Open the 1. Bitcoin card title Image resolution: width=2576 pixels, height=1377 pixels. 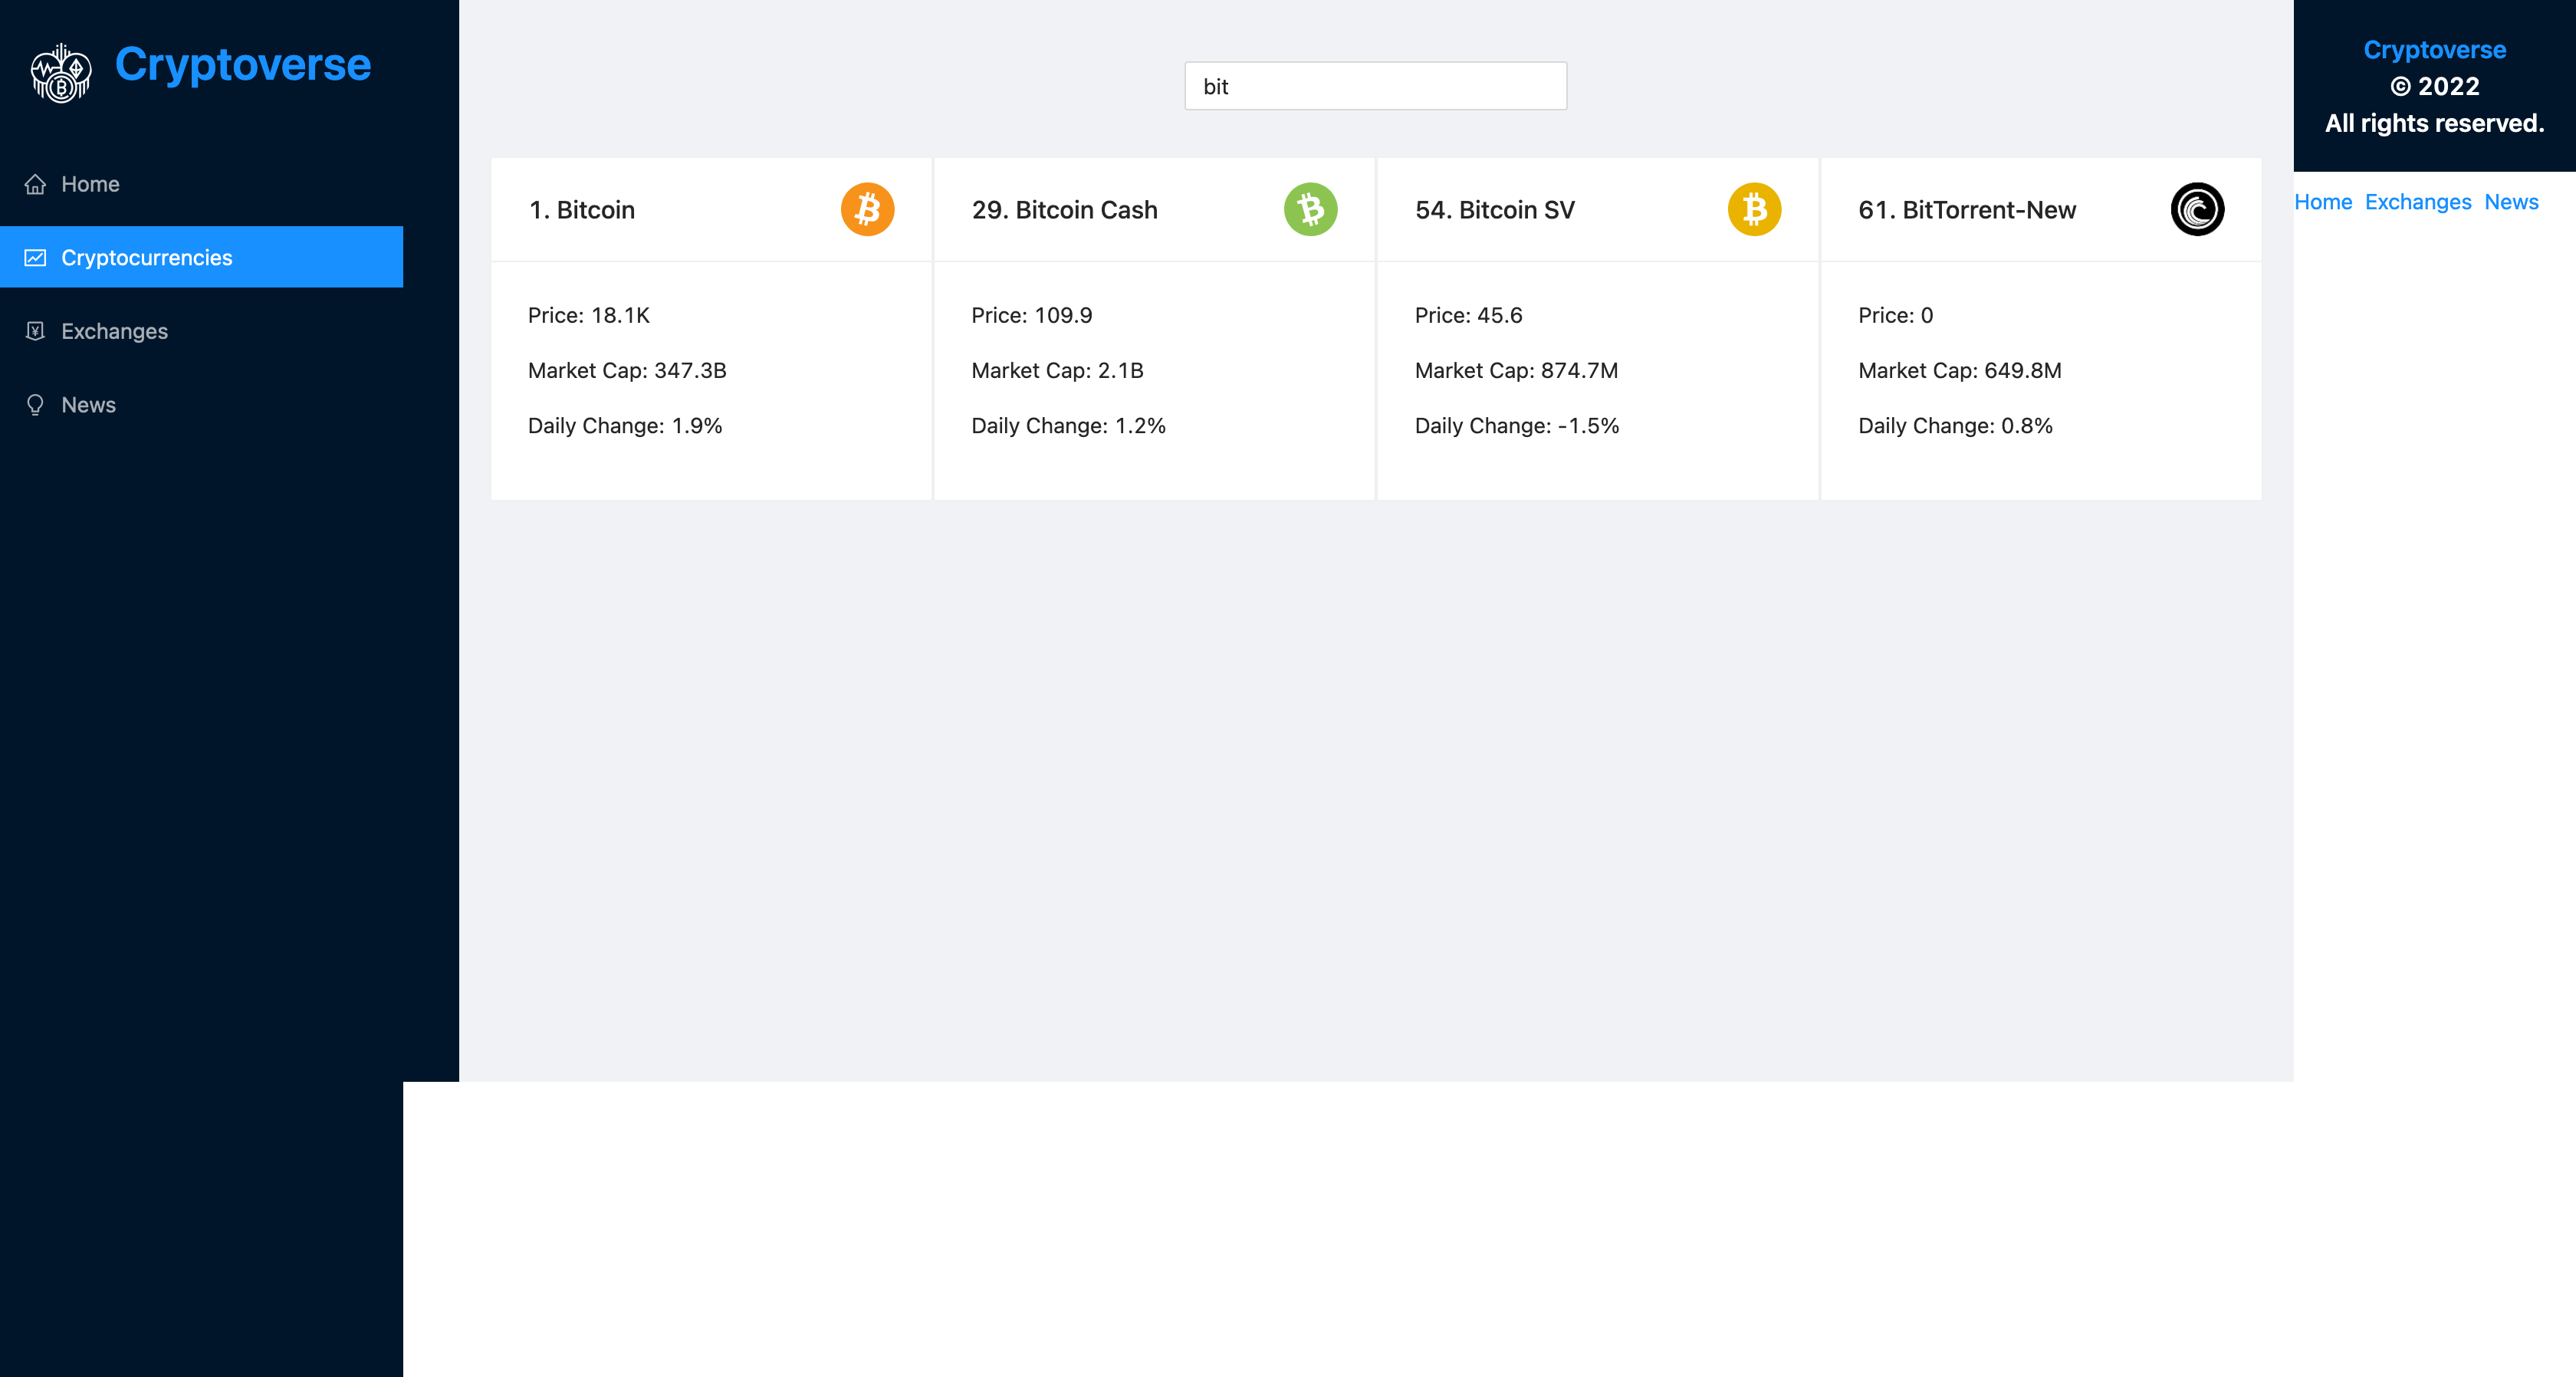point(582,210)
